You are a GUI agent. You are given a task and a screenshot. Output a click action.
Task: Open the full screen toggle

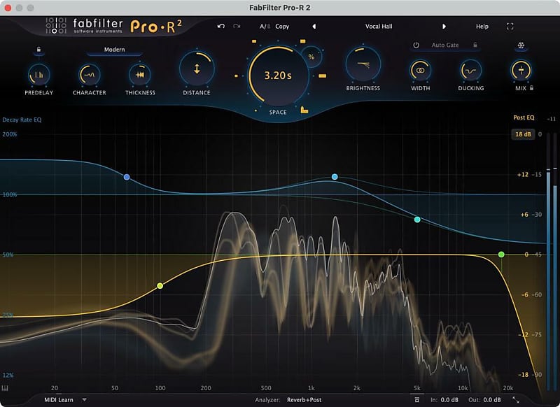pos(509,26)
